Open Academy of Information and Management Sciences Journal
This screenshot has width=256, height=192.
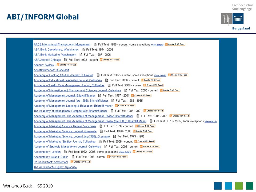pos(77,90)
